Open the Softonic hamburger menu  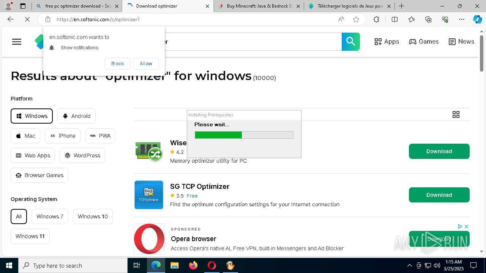[17, 42]
